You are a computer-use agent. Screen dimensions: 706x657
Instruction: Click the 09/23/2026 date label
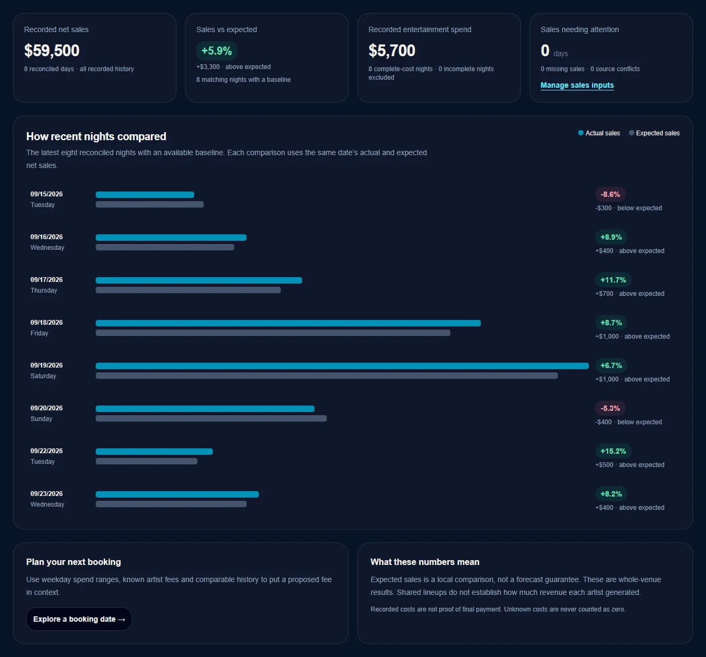coord(47,494)
